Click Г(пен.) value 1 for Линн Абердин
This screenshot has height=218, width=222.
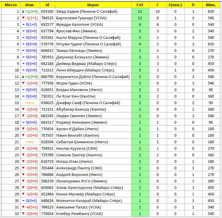click(x=176, y=70)
